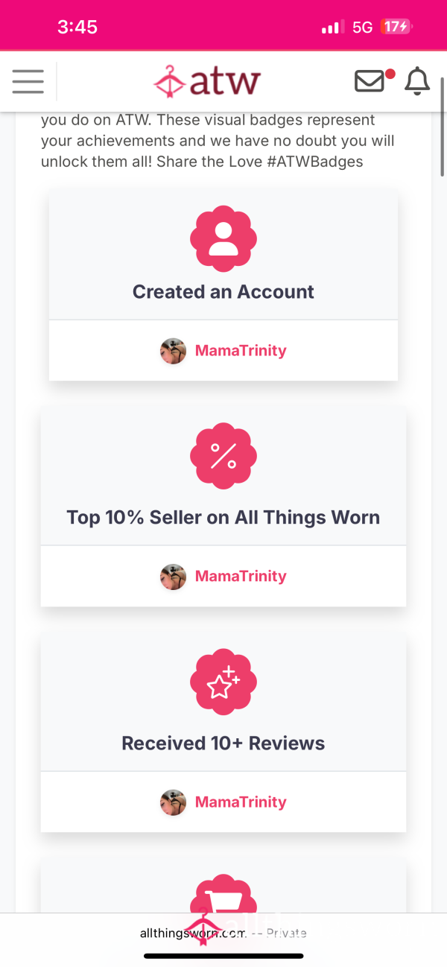
Task: Tap MamaTrinity avatar in Top 10% Seller card
Action: 173,577
